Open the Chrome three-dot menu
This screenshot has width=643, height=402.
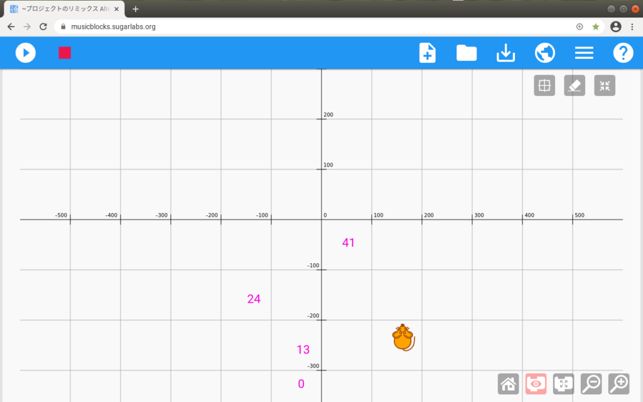[x=632, y=26]
